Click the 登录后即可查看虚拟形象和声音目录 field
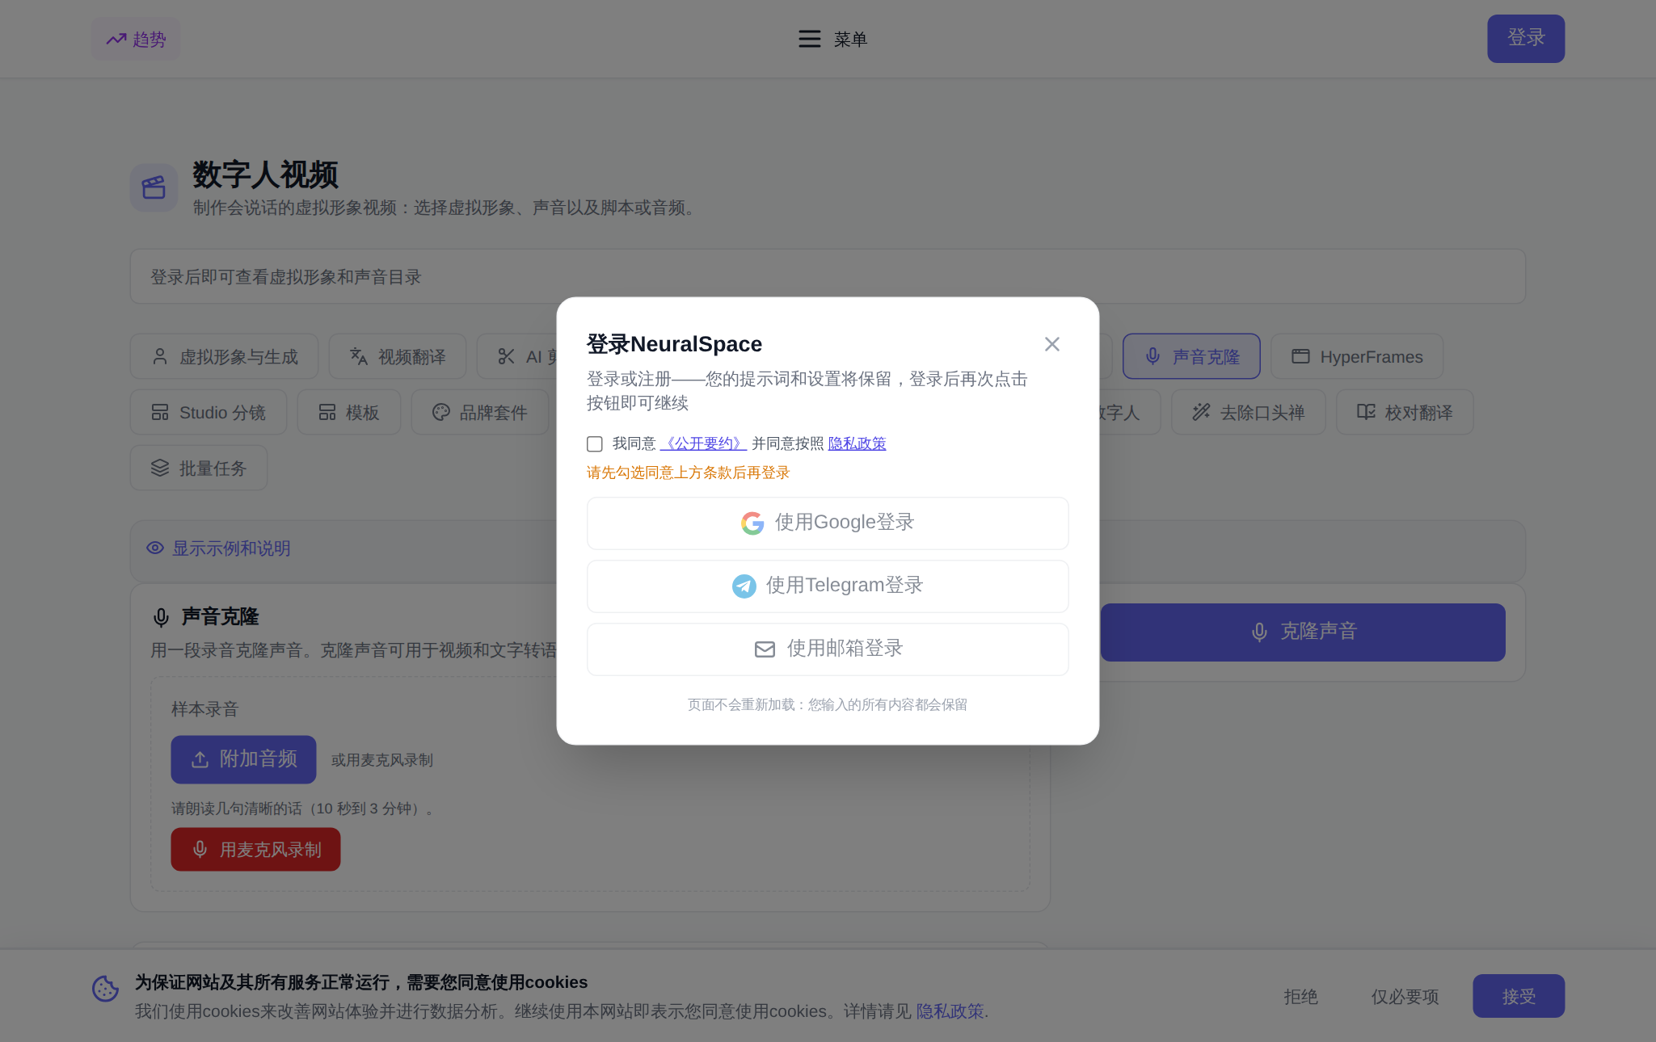1656x1042 pixels. (828, 276)
